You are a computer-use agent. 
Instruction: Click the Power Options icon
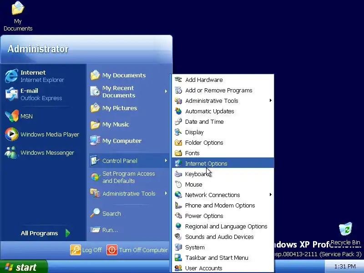pyautogui.click(x=178, y=216)
